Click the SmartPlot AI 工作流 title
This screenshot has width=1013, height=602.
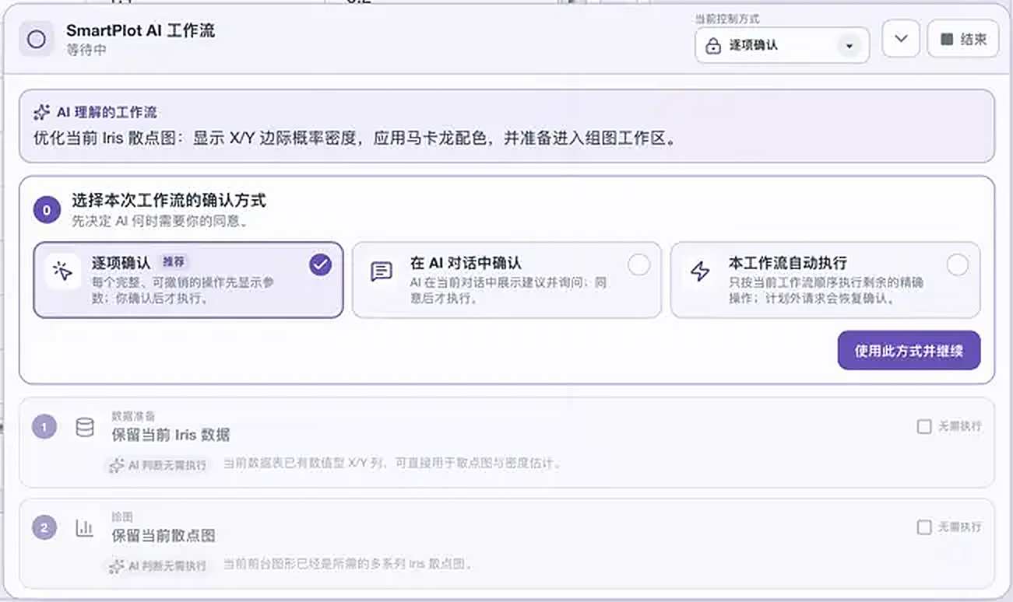tap(140, 31)
